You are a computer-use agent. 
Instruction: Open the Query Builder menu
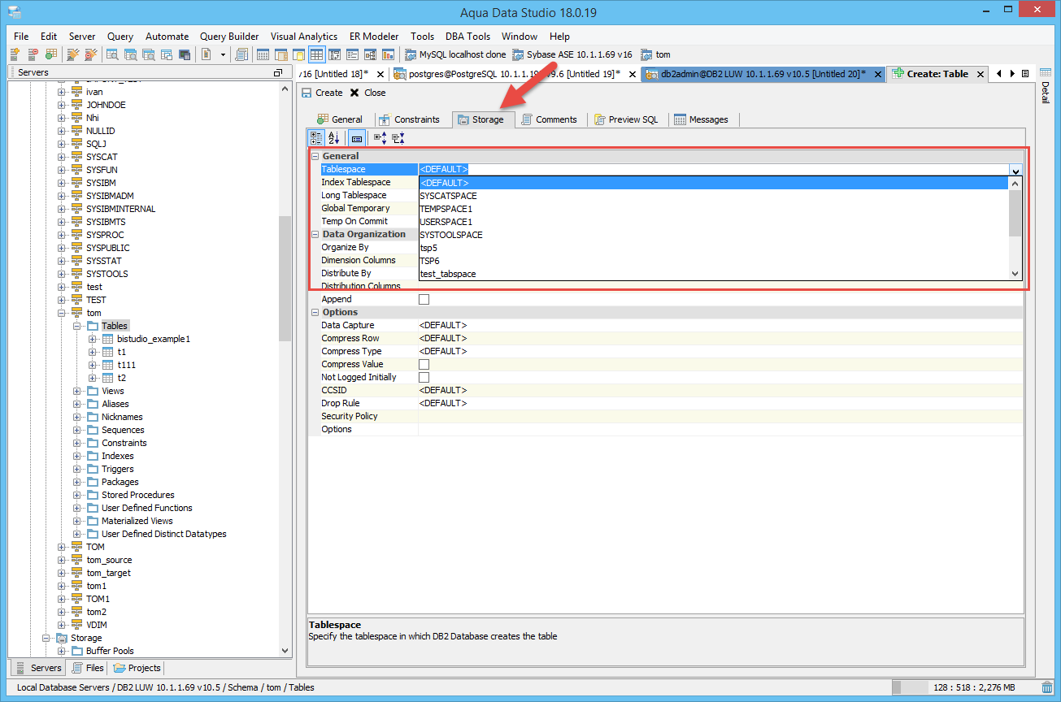(x=229, y=37)
